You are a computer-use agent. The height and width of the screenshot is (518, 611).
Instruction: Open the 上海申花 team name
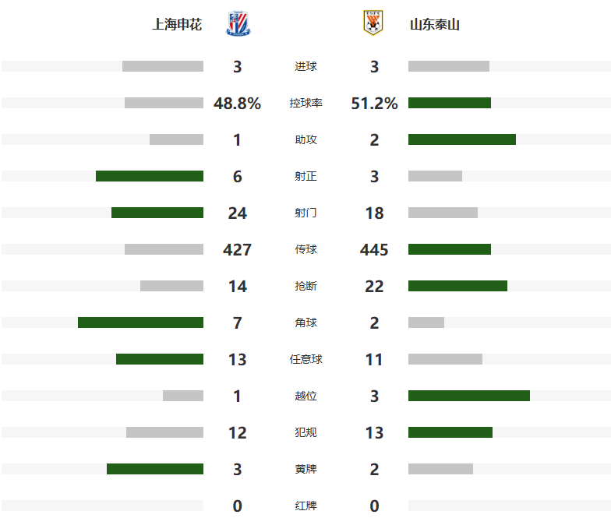pos(177,25)
